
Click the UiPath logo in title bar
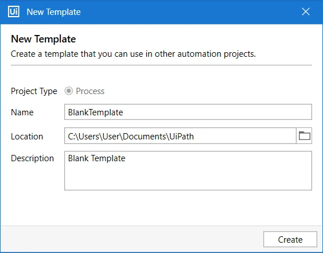(x=14, y=11)
